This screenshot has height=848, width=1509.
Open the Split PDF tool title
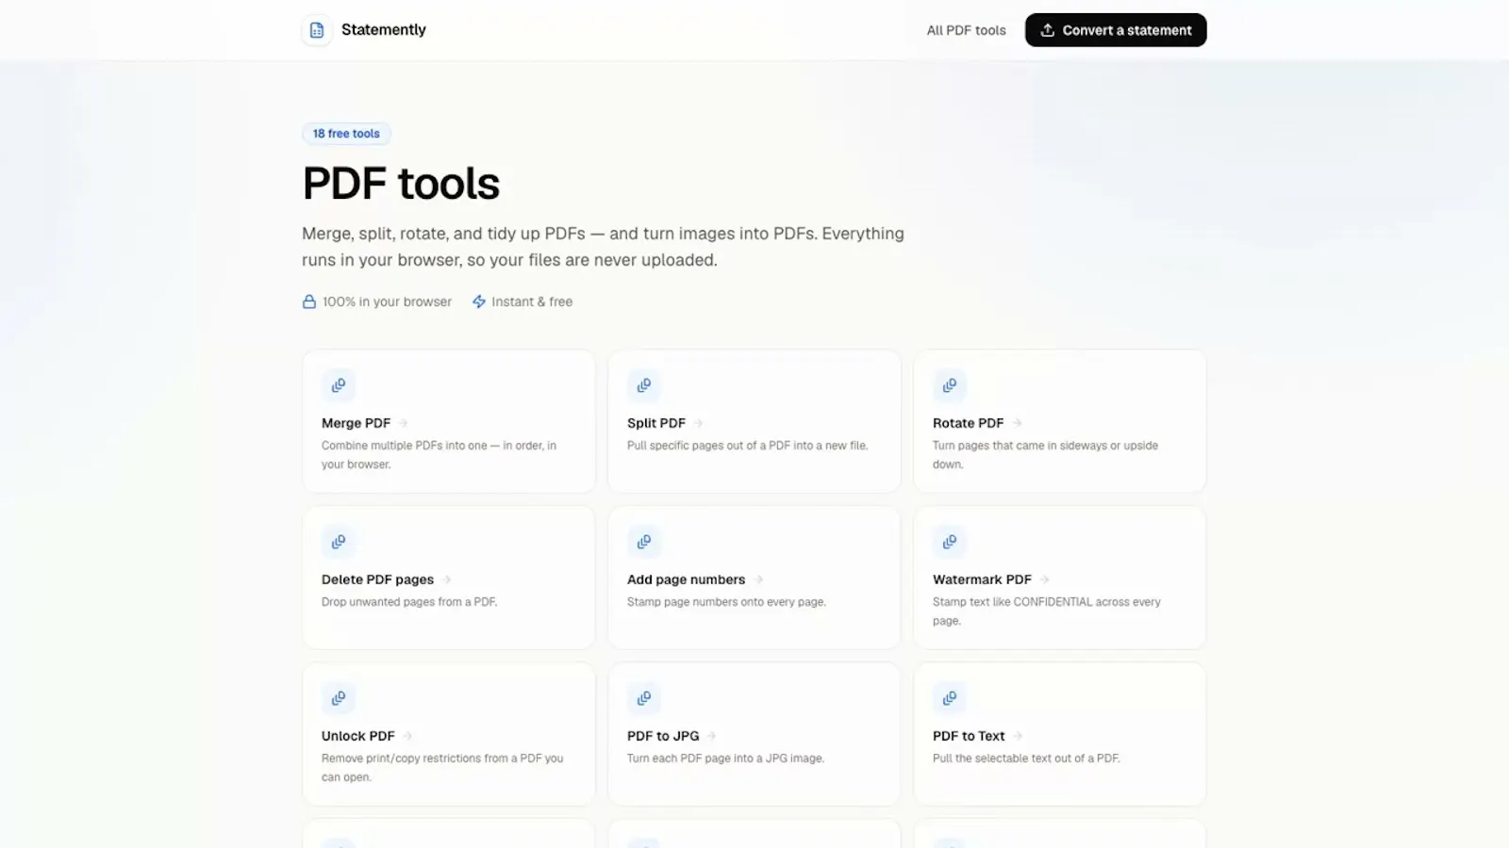pyautogui.click(x=656, y=423)
